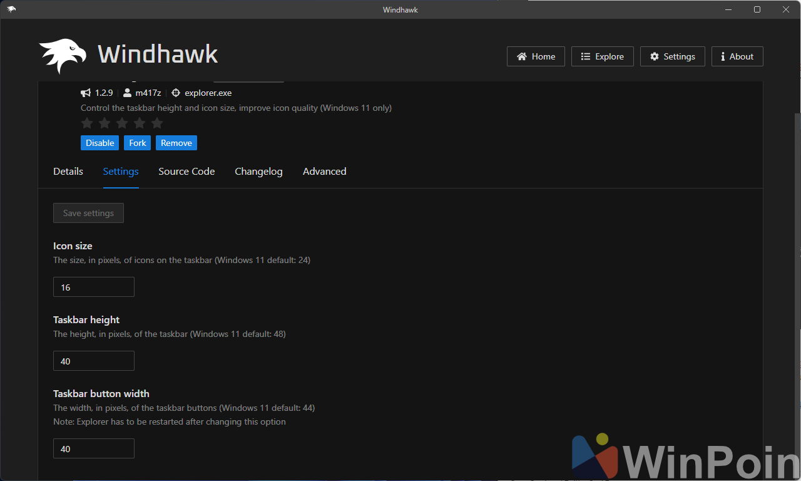801x481 pixels.
Task: Maximize the Windhawk window
Action: tap(757, 9)
